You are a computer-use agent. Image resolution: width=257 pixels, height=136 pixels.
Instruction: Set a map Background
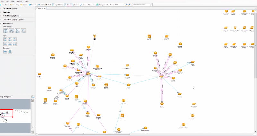(x=102, y=5)
